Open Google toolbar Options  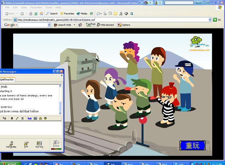(x=124, y=25)
